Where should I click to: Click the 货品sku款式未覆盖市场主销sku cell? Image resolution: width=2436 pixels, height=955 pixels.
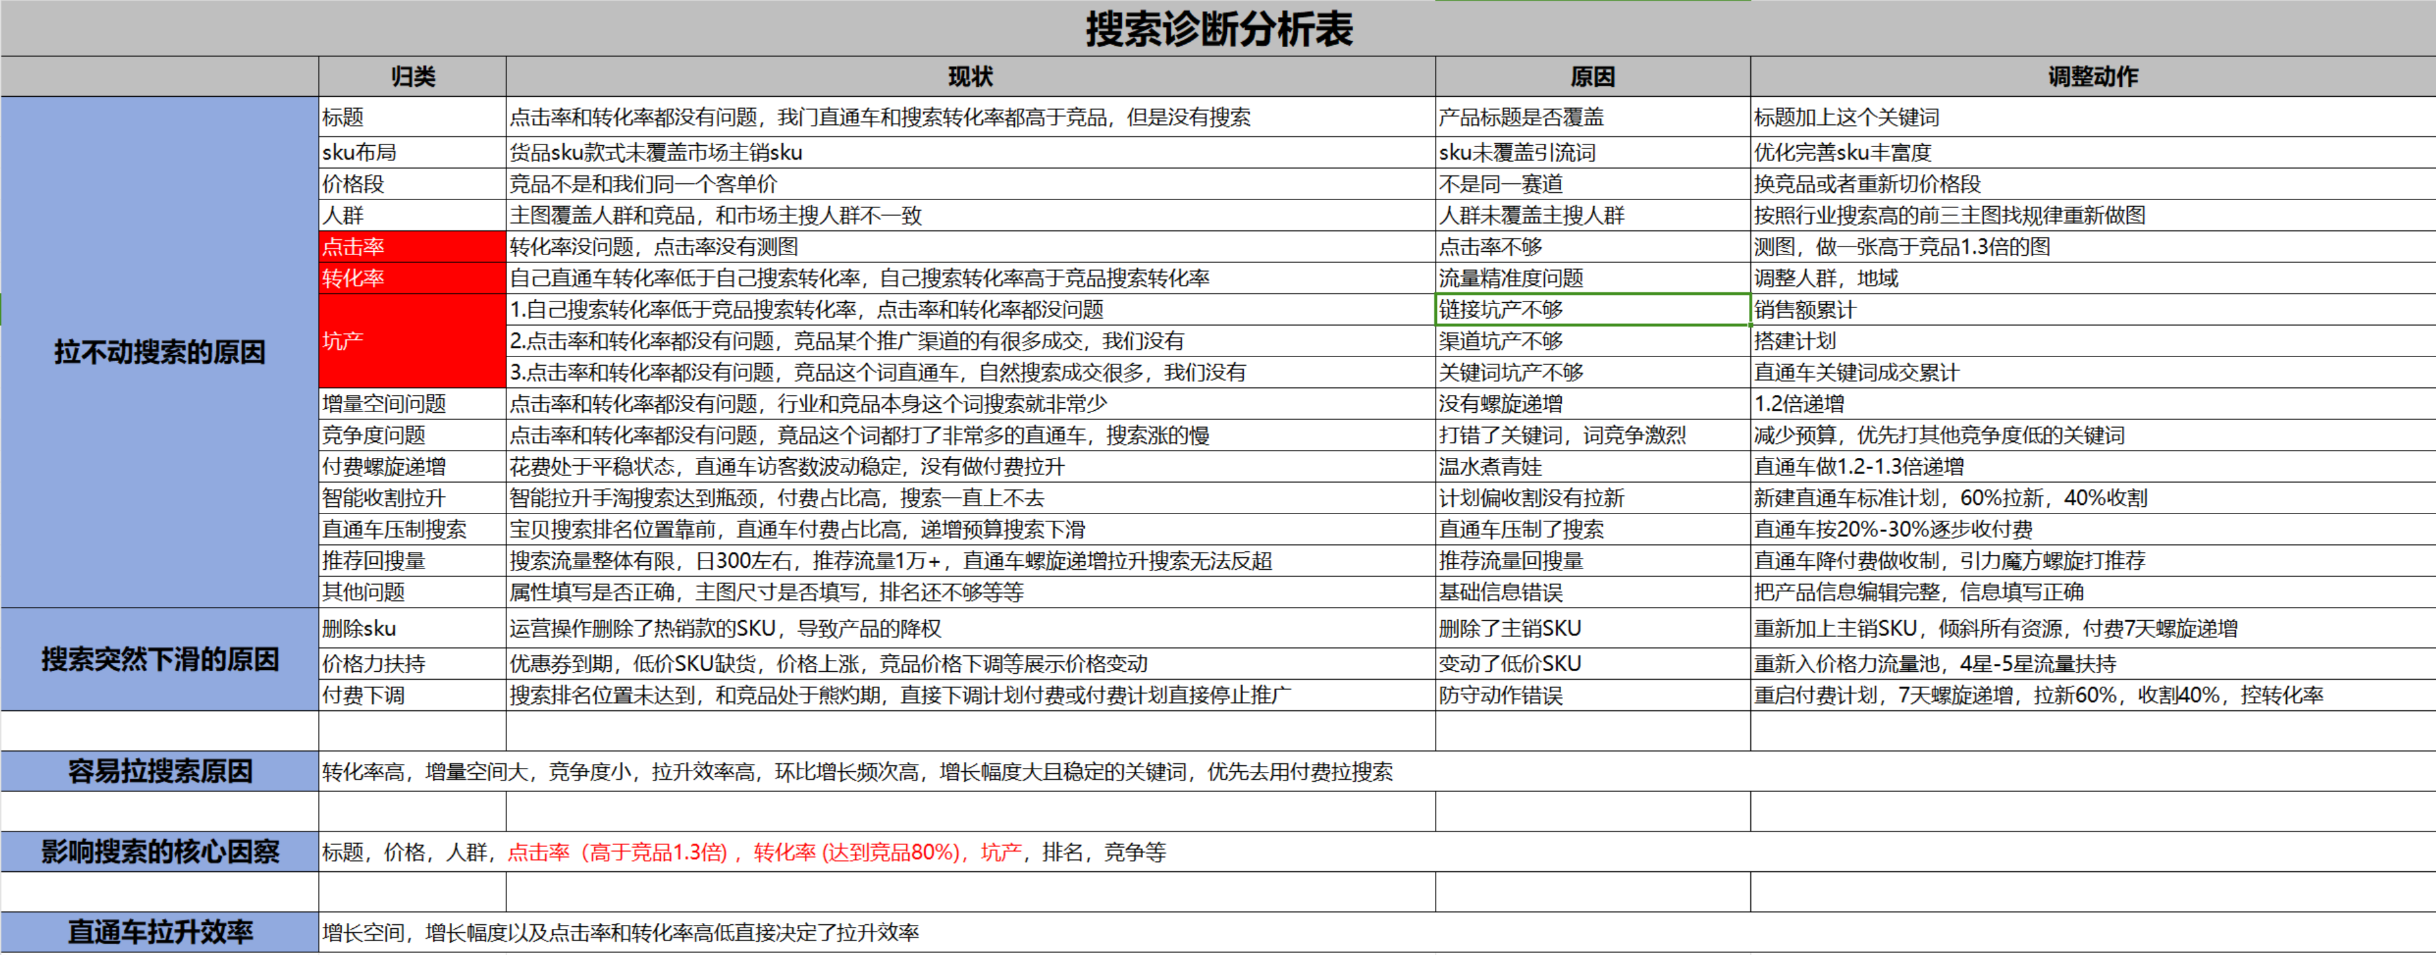click(x=970, y=152)
